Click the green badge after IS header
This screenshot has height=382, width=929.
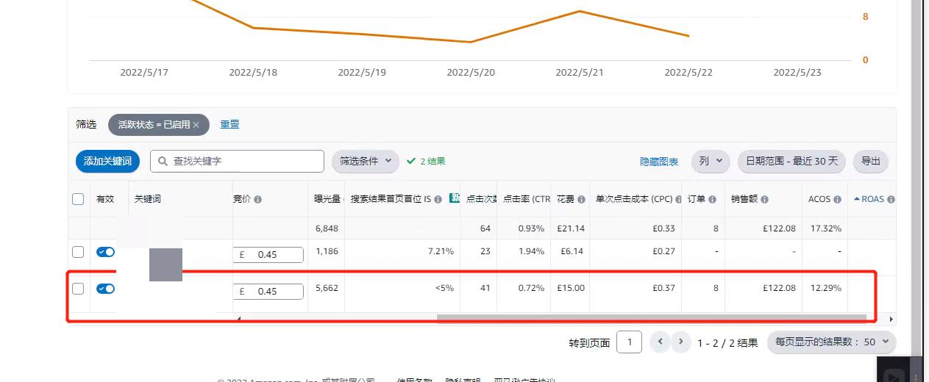click(x=455, y=198)
